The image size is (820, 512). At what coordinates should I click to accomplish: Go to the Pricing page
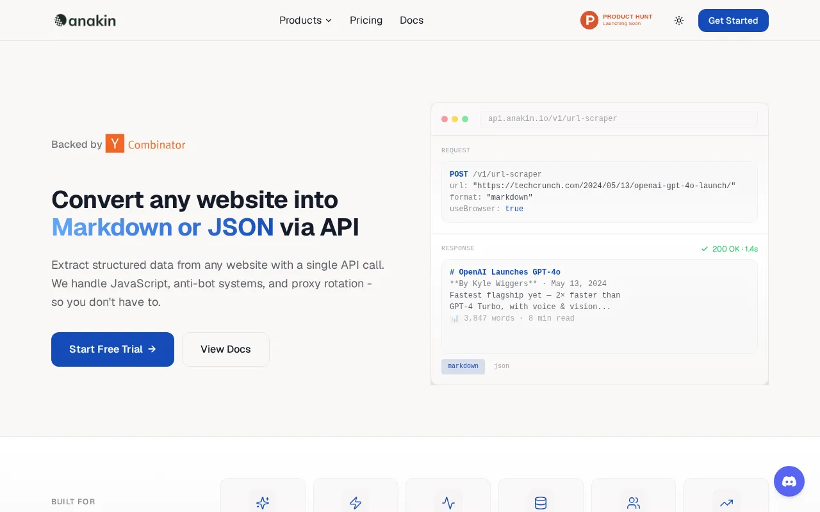point(366,20)
